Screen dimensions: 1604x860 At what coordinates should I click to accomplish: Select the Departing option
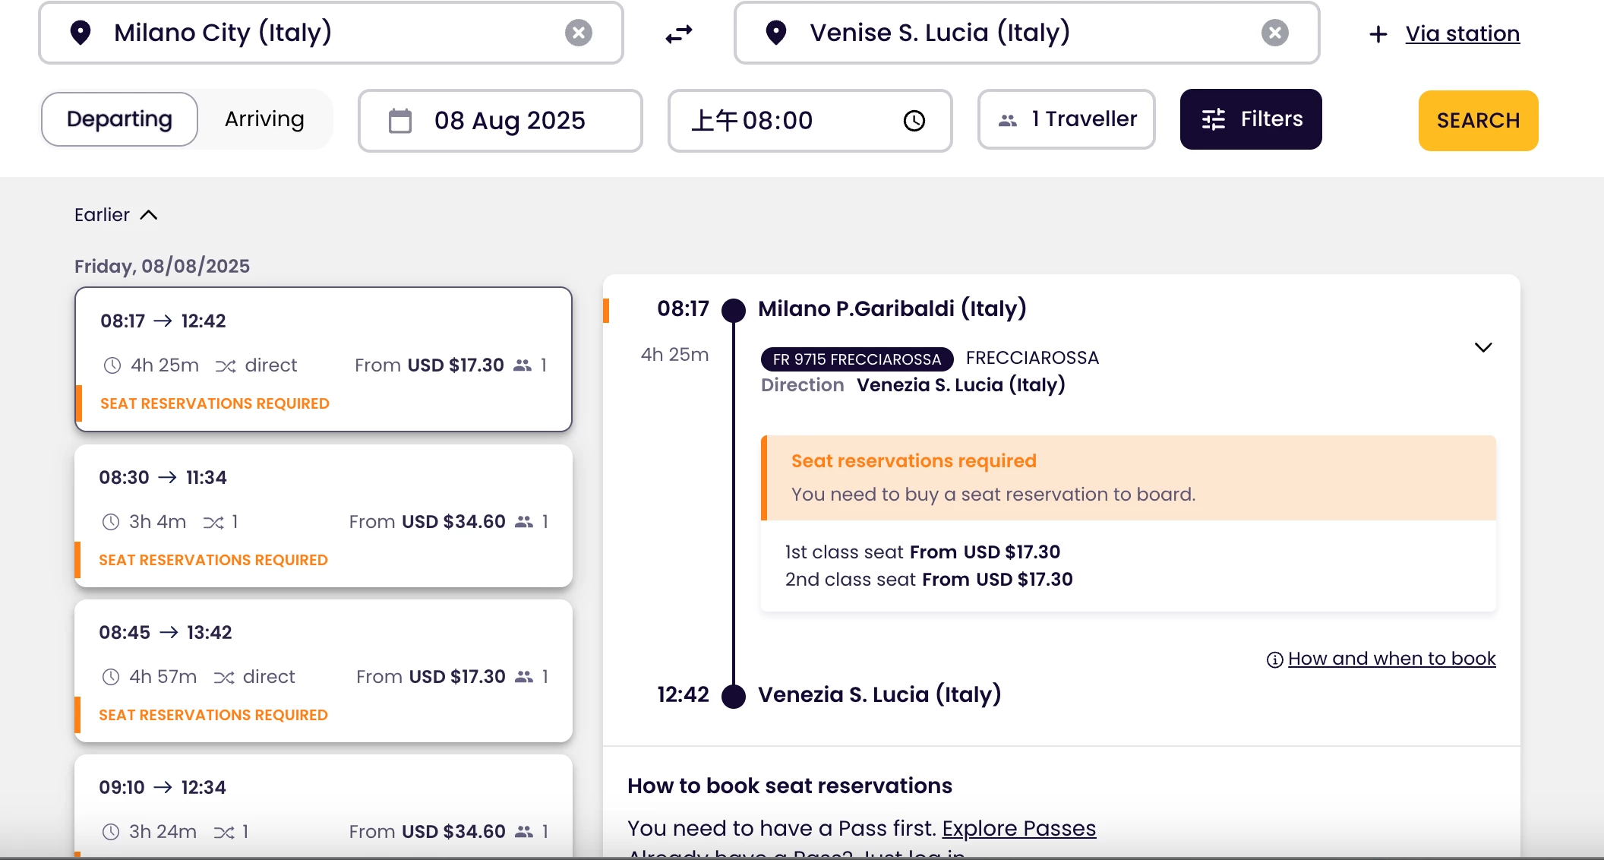click(x=119, y=119)
